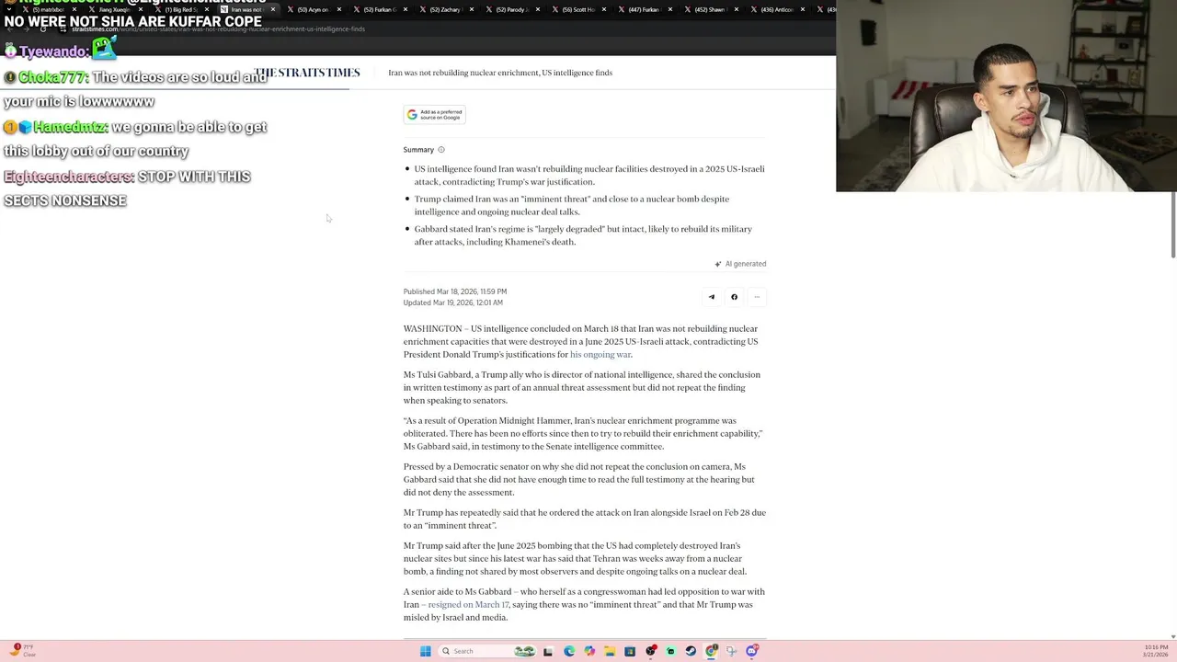The image size is (1177, 662).
Task: Switch to the '(52) Zachary' tab
Action: click(445, 9)
